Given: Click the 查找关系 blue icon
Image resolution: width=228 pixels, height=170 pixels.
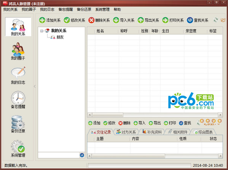Looking at the screenshot, I should pos(190,20).
